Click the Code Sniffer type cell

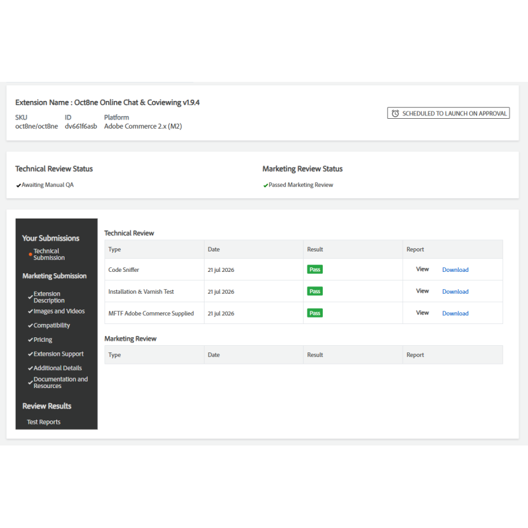154,269
